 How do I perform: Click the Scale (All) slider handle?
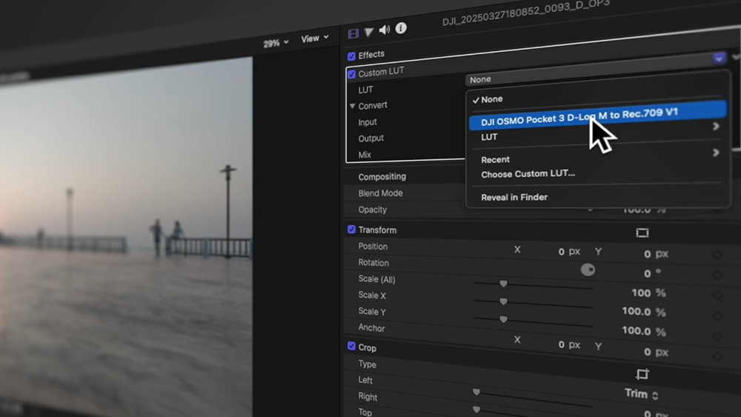point(503,284)
